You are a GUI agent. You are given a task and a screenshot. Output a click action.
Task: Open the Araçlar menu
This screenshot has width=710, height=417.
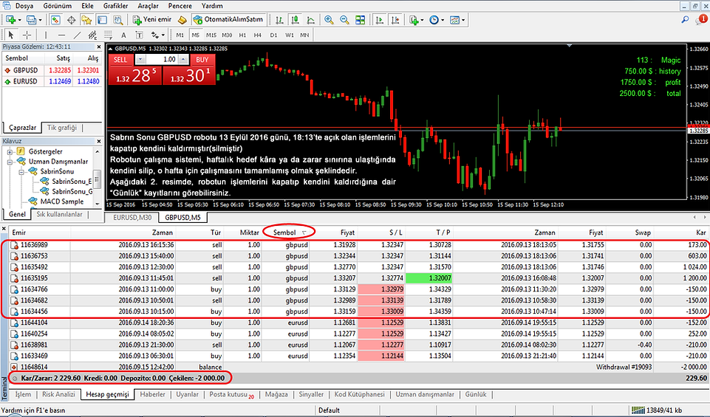click(148, 6)
